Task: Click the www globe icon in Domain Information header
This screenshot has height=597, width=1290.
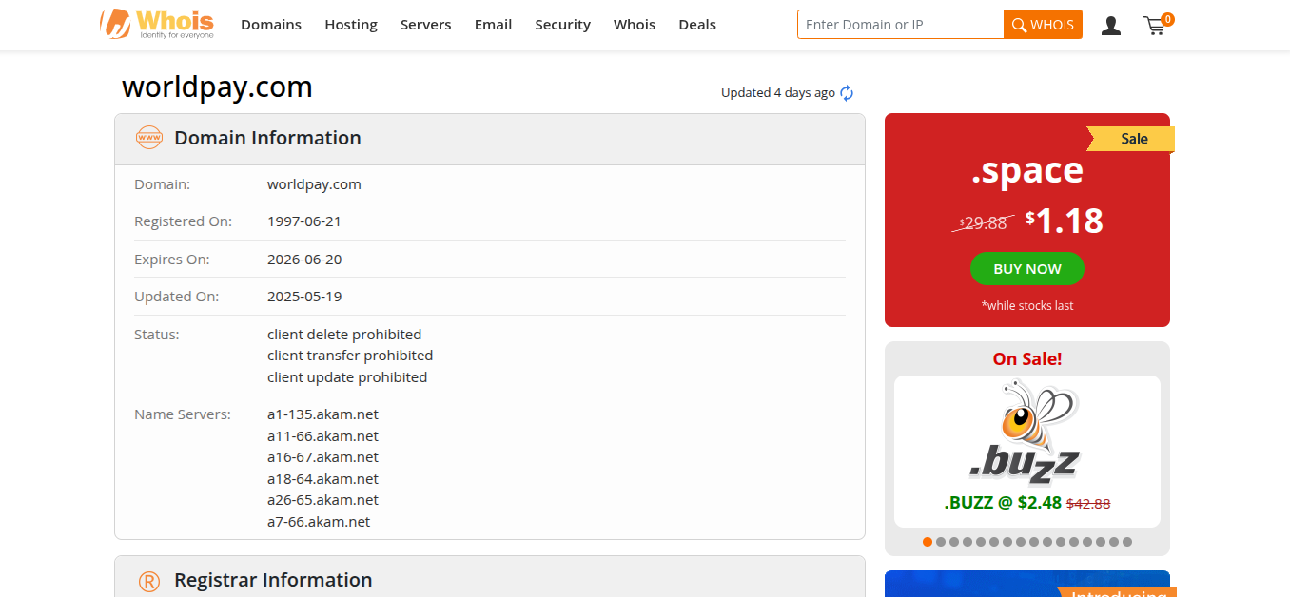Action: (149, 138)
